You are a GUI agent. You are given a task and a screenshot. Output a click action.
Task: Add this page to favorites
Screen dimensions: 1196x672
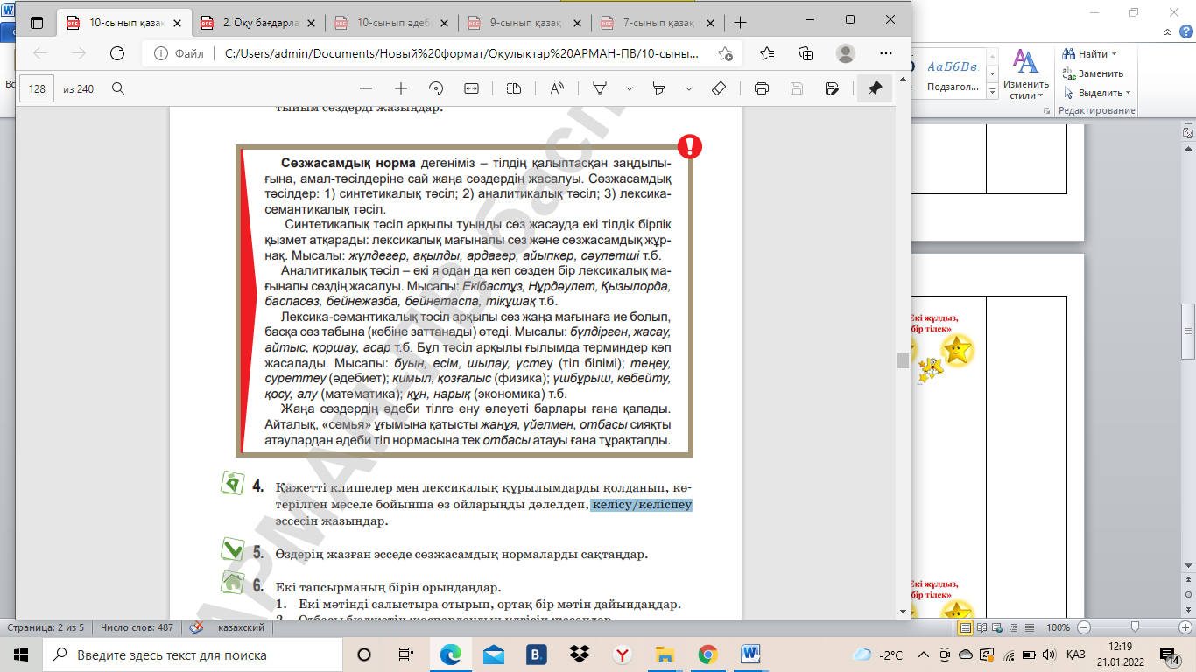coord(725,53)
